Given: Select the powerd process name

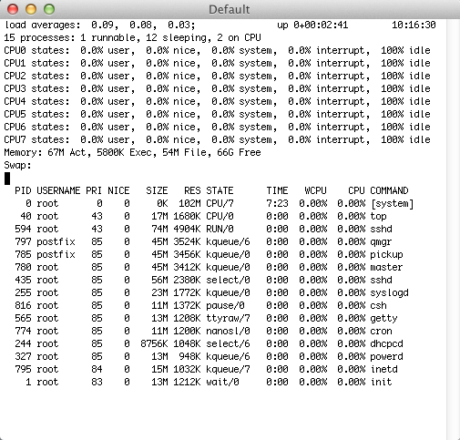Looking at the screenshot, I should [386, 357].
